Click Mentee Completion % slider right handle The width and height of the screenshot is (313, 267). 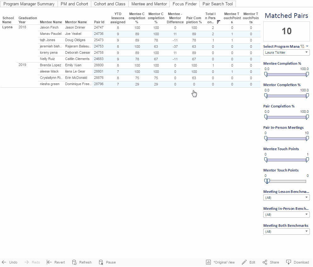coord(307,74)
